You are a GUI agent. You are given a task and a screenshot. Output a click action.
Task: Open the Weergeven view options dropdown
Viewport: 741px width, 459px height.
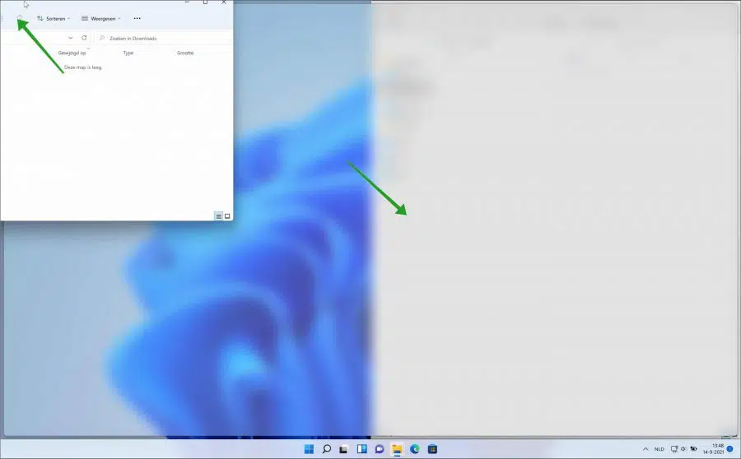pyautogui.click(x=101, y=18)
